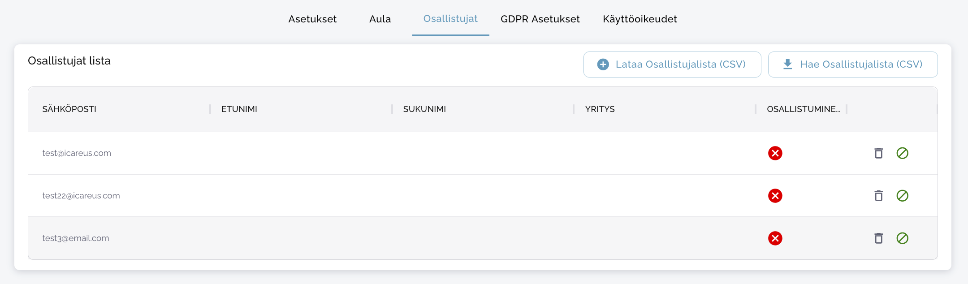Delete the test@icareus.com participant row
This screenshot has width=968, height=284.
click(x=878, y=153)
